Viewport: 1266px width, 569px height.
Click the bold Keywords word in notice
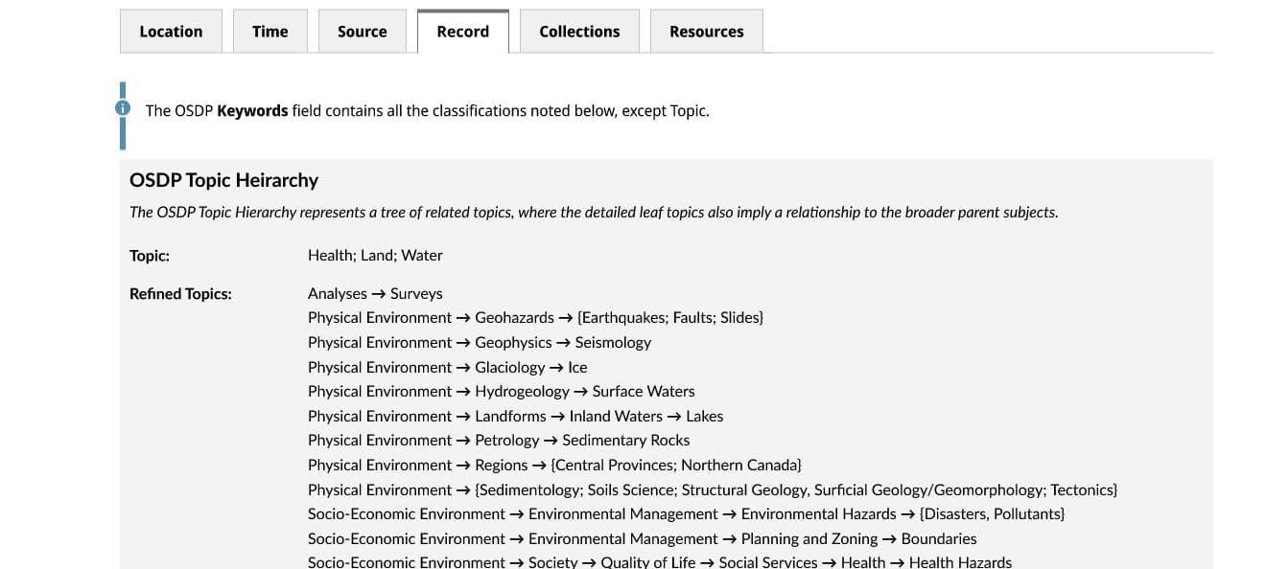pos(252,111)
